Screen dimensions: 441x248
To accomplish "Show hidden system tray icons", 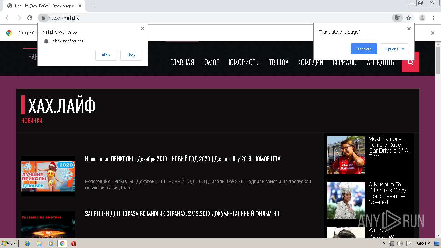I will pyautogui.click(x=385, y=244).
